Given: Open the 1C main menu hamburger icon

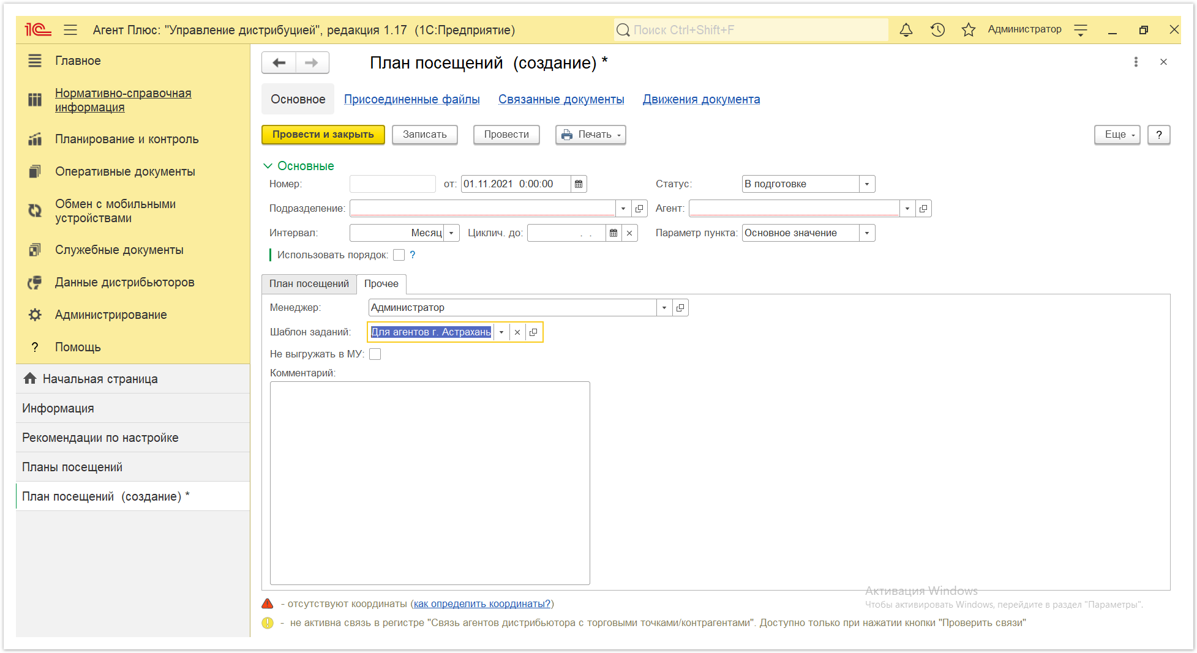Looking at the screenshot, I should click(70, 29).
